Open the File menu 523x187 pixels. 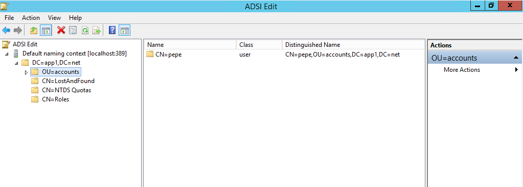pyautogui.click(x=9, y=18)
